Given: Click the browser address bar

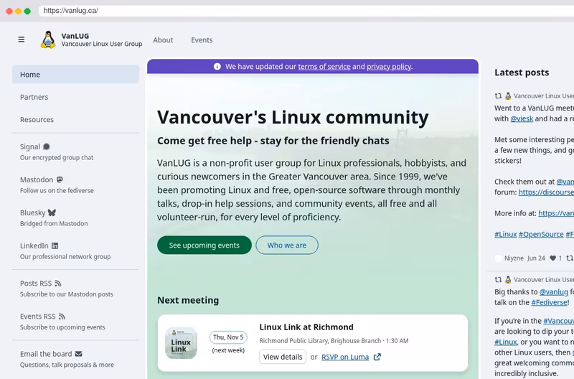Looking at the screenshot, I should pyautogui.click(x=306, y=11).
